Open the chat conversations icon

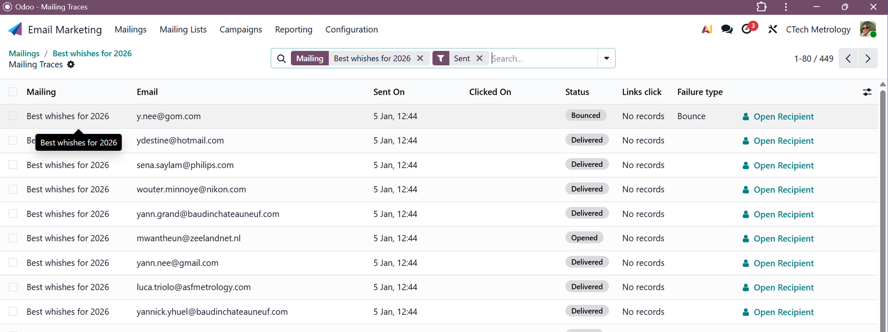coord(727,30)
